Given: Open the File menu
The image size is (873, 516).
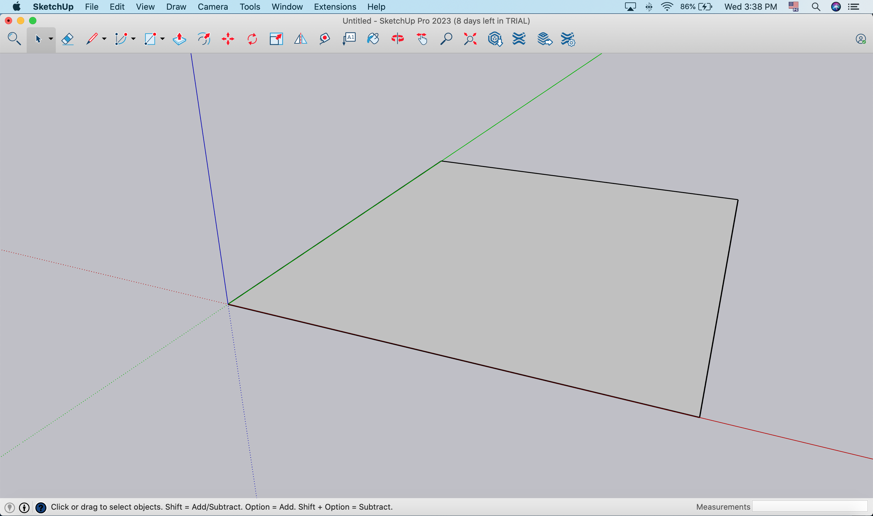Looking at the screenshot, I should click(92, 7).
